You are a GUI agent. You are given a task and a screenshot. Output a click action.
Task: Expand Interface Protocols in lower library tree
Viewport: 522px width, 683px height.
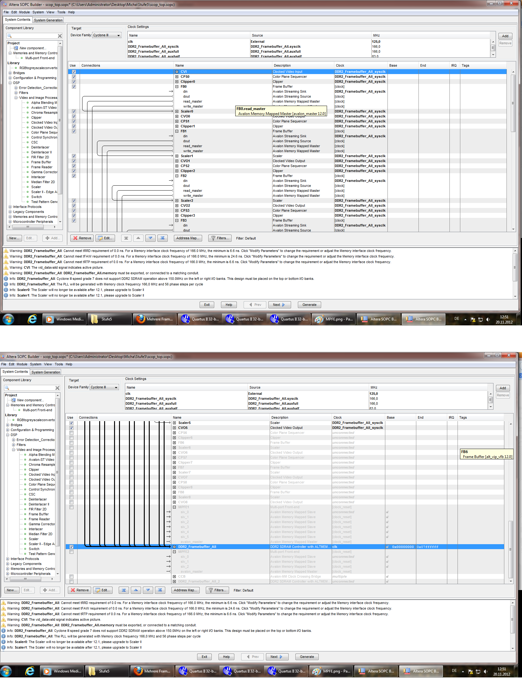click(x=8, y=559)
